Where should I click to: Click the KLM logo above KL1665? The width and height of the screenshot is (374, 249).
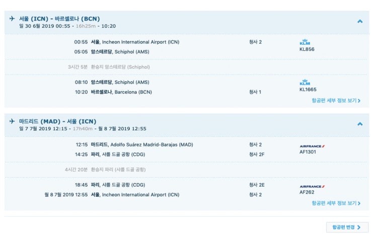(x=305, y=82)
